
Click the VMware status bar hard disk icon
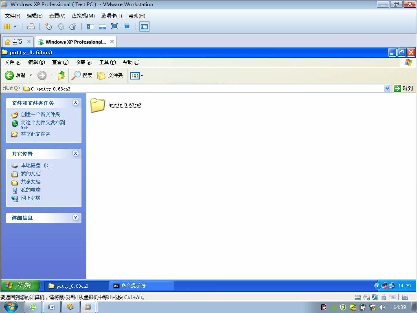358,297
